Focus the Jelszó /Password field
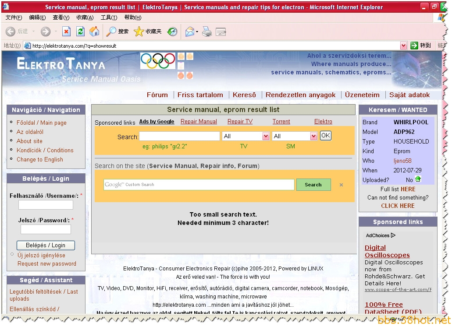 click(46, 229)
